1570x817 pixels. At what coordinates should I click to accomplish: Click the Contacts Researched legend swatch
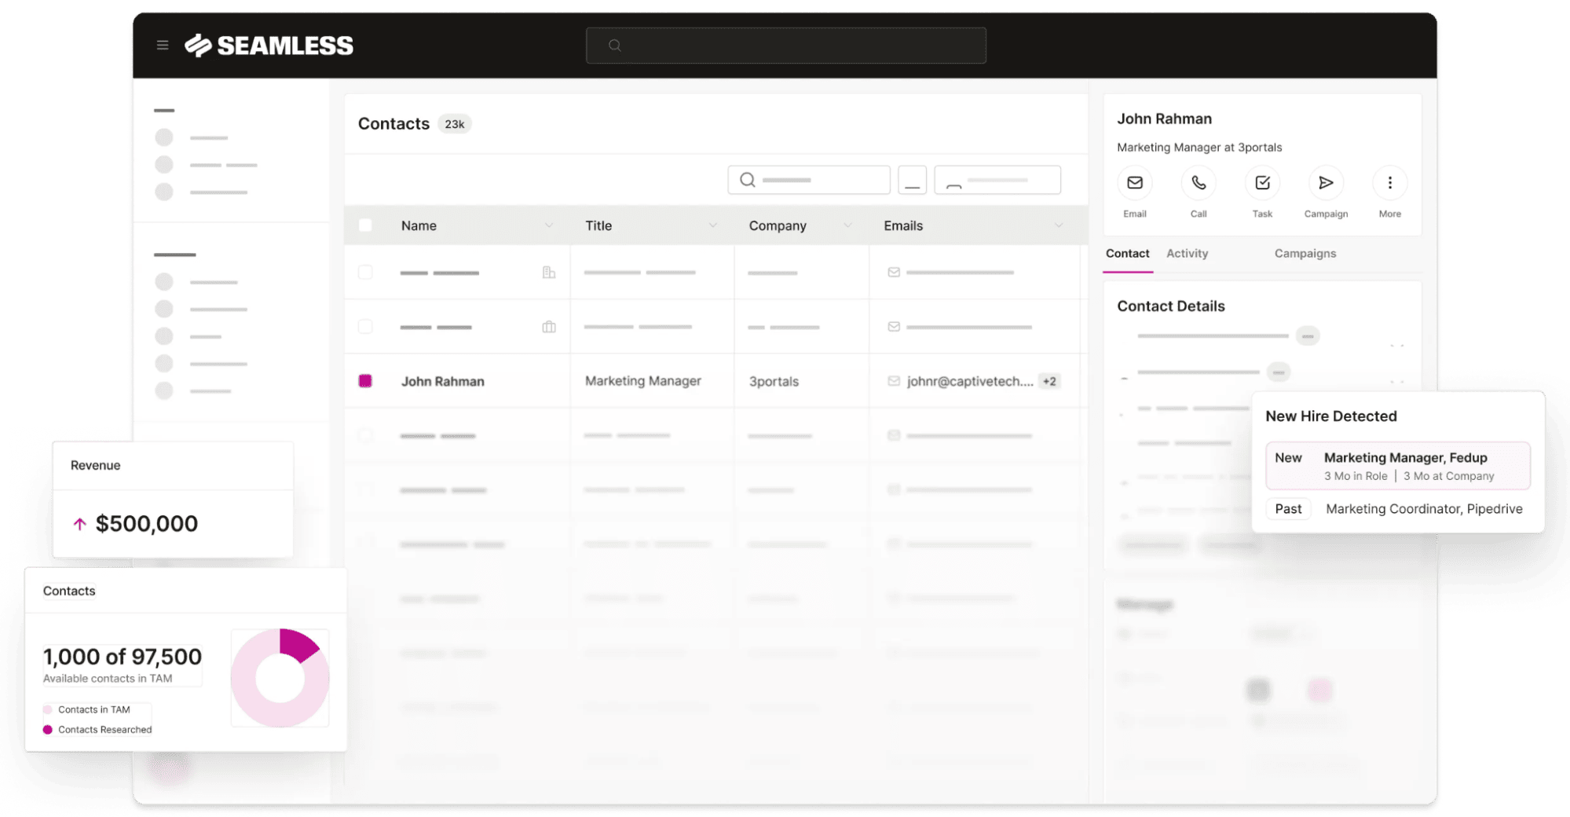click(48, 730)
